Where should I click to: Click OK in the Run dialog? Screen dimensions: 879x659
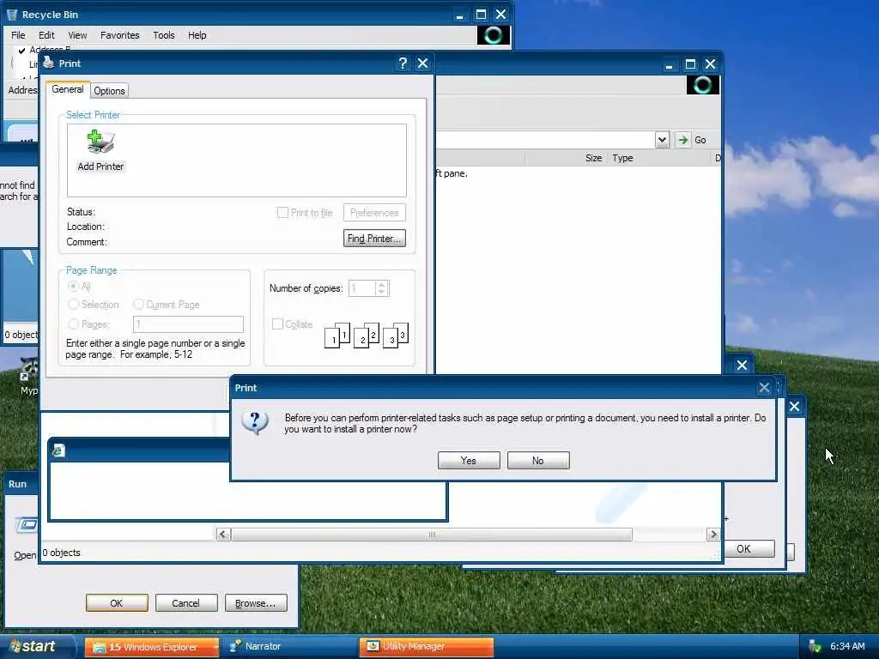click(117, 603)
